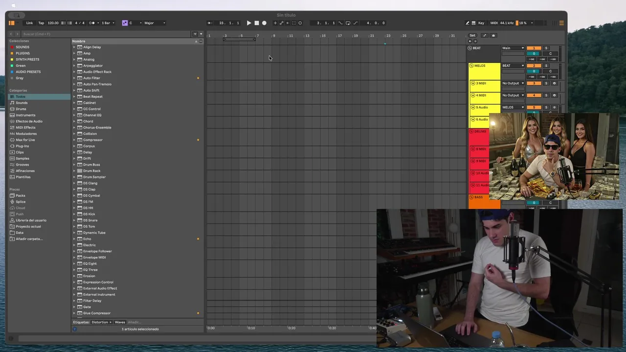Toggle MIDI map mode

[x=494, y=23]
